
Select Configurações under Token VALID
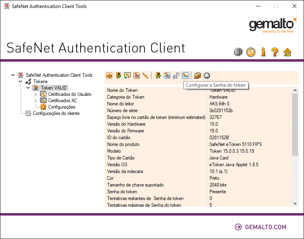[61, 107]
